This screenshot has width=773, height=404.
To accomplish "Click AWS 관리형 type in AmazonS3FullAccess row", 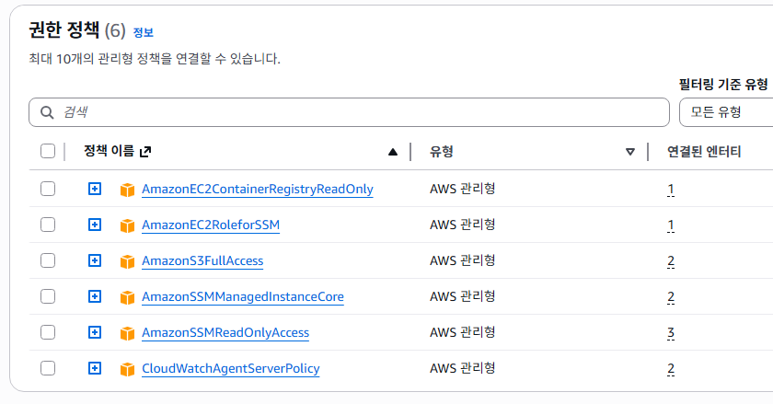I will 462,260.
